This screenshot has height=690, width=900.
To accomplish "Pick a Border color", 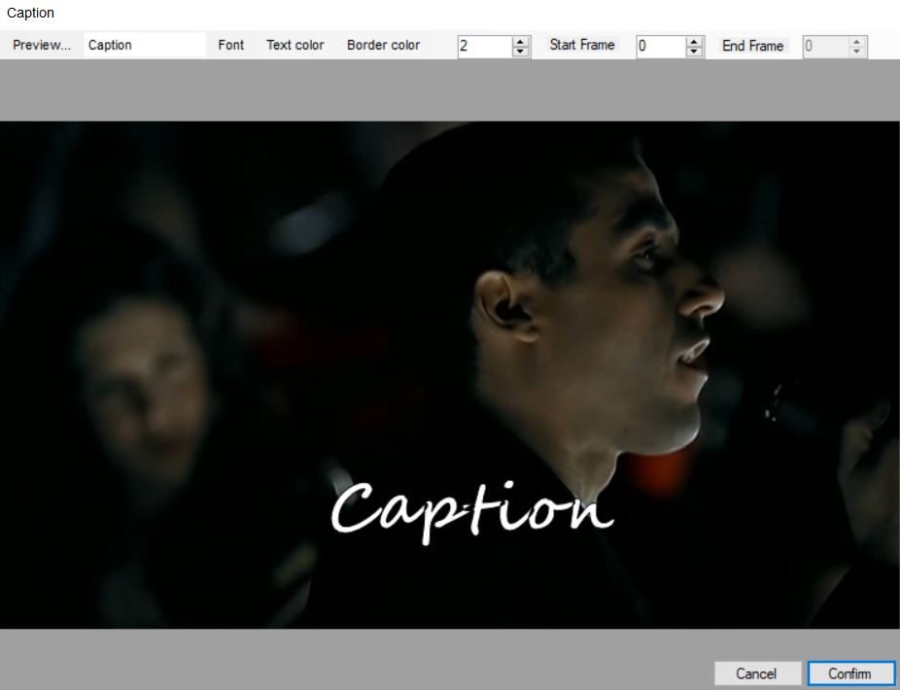I will coord(383,45).
